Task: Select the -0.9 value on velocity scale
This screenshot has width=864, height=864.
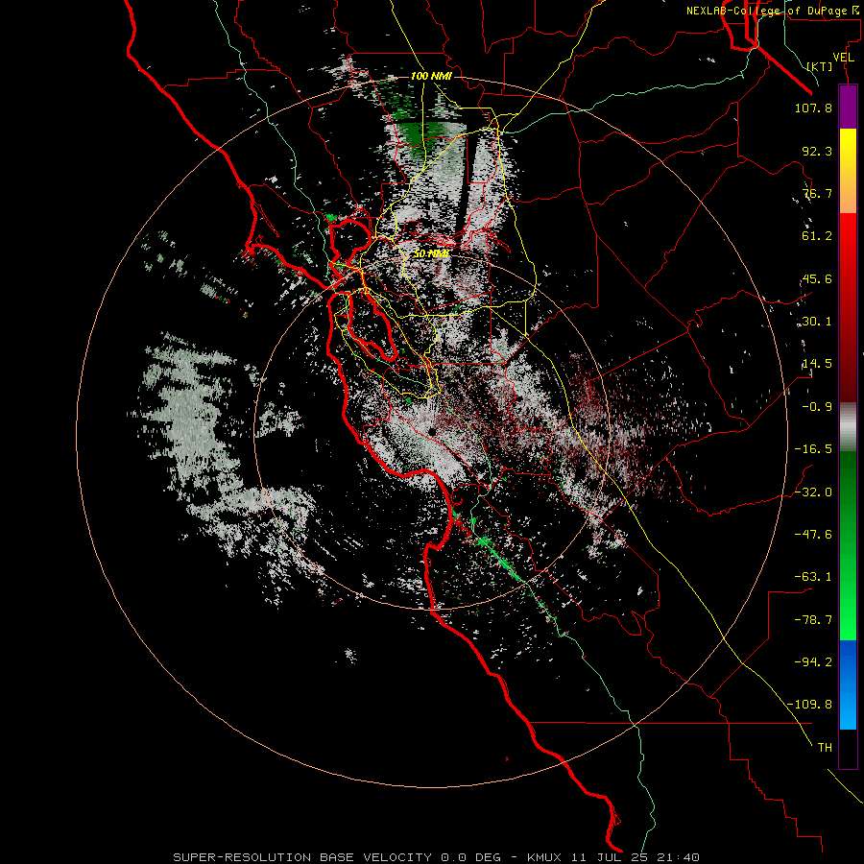Action: pyautogui.click(x=817, y=407)
